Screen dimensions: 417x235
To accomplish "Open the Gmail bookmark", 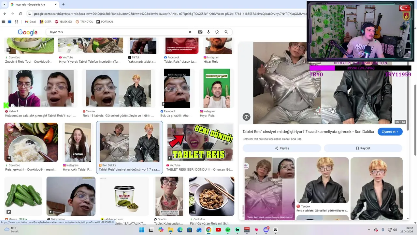I will tap(31, 22).
